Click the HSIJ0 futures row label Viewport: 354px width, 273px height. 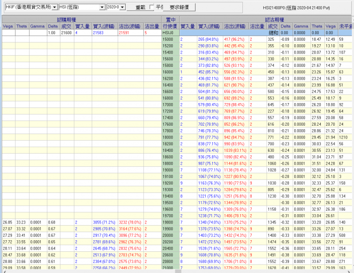[x=169, y=33]
